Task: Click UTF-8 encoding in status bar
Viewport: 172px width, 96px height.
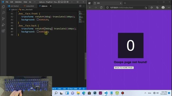Action: point(54,89)
